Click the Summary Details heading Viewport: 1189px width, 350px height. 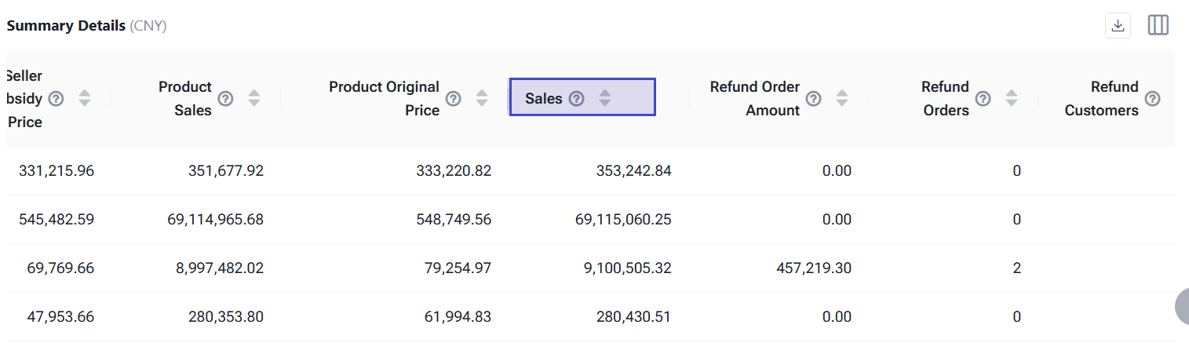coord(66,26)
